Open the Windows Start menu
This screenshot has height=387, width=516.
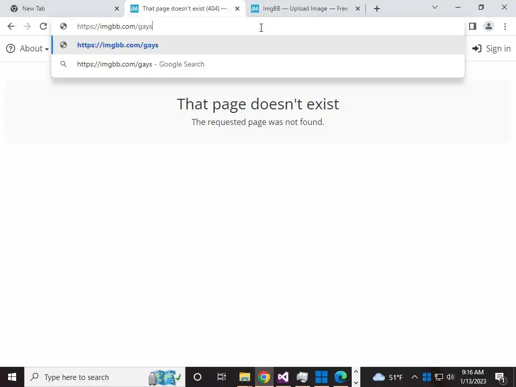(12, 377)
